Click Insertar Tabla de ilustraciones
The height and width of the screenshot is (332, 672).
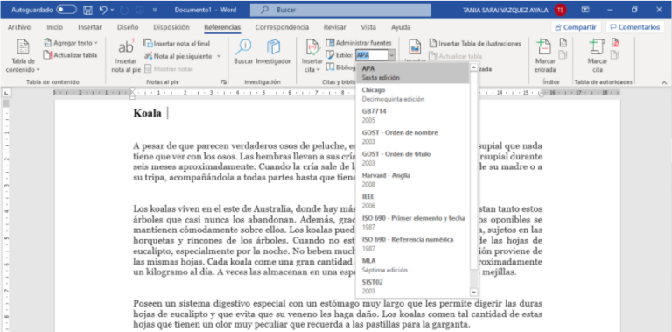tap(475, 43)
